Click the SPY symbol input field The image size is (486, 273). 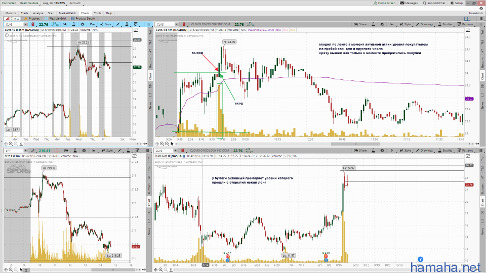pyautogui.click(x=13, y=151)
